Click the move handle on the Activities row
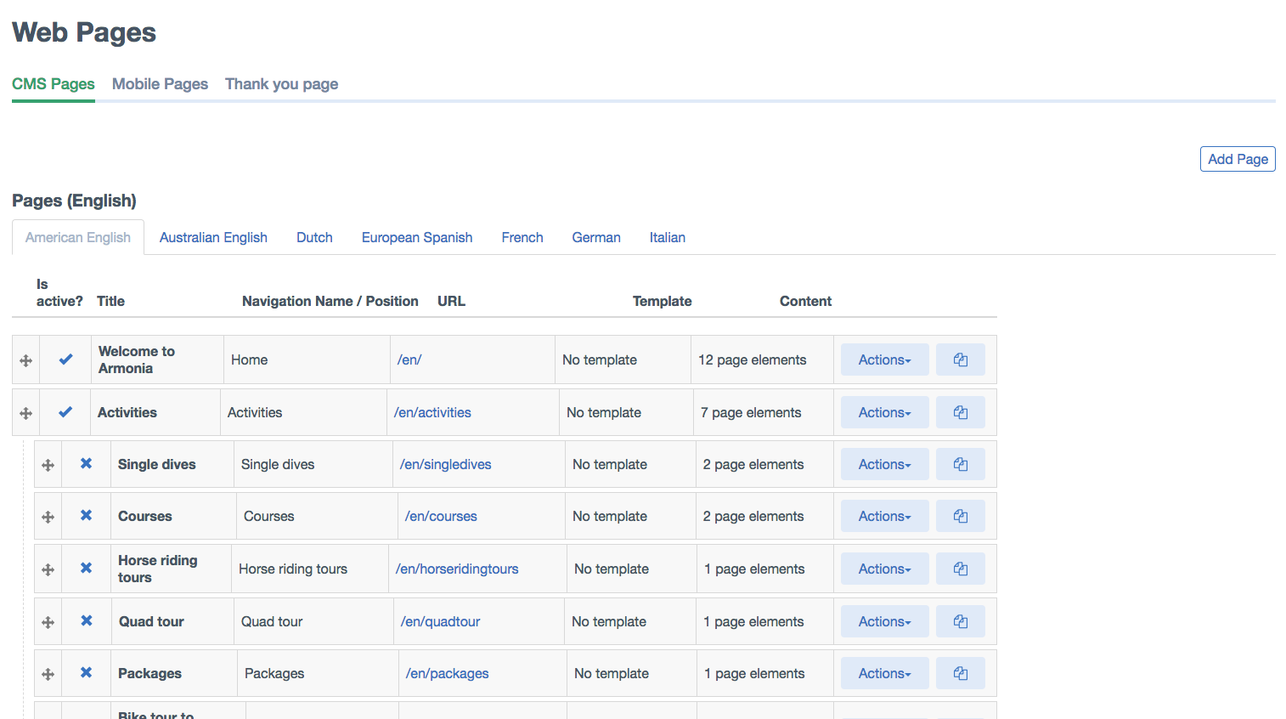1286x719 pixels. tap(25, 413)
